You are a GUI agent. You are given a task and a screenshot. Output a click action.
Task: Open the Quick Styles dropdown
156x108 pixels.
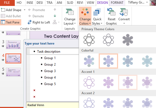97,16
